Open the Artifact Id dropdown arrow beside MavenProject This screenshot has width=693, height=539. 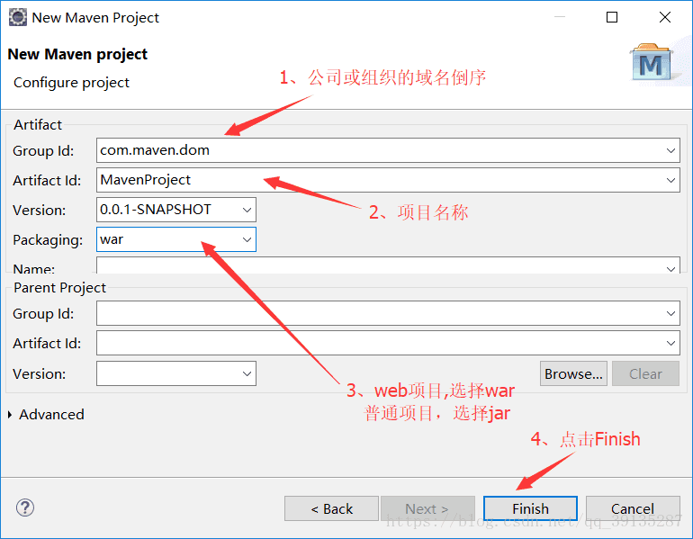670,180
